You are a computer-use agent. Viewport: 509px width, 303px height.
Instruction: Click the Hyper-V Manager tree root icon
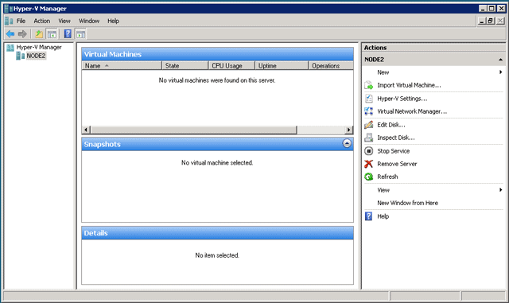[x=10, y=48]
